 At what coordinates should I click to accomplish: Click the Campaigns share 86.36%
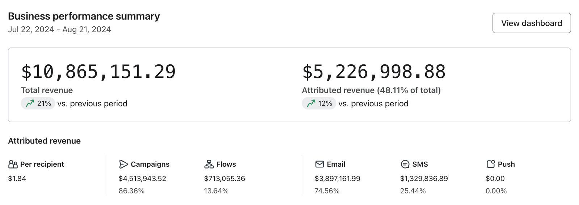(x=131, y=191)
